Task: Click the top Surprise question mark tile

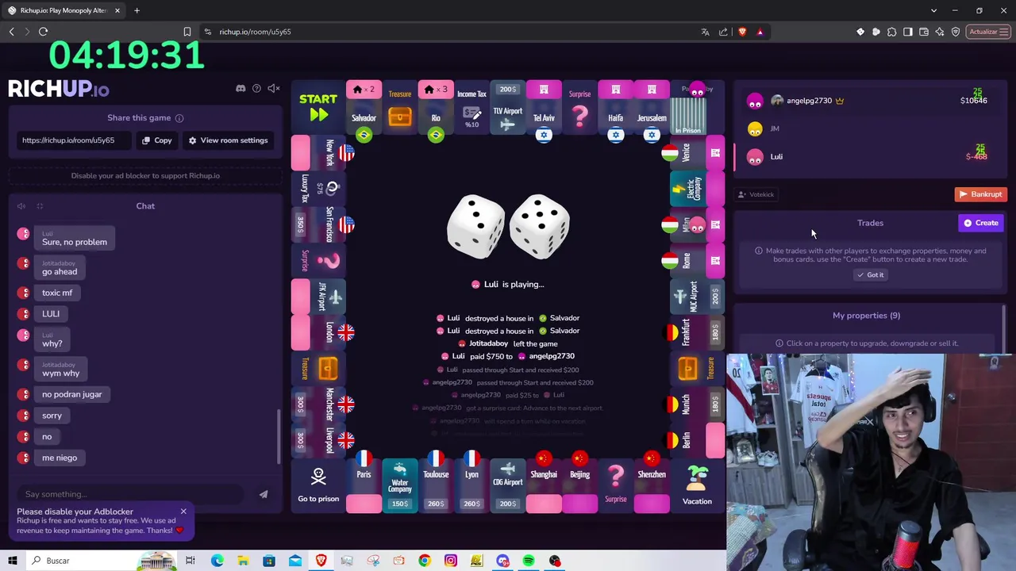Action: click(579, 109)
